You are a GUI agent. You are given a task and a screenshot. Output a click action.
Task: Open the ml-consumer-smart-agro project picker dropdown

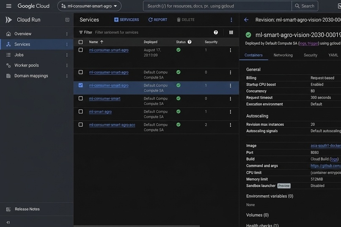point(89,6)
